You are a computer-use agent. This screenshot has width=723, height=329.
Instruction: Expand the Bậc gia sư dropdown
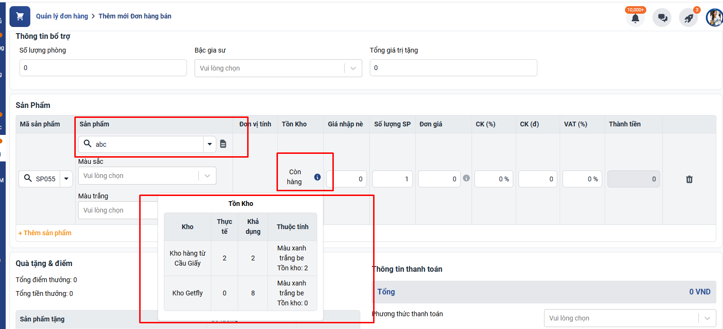(x=353, y=68)
